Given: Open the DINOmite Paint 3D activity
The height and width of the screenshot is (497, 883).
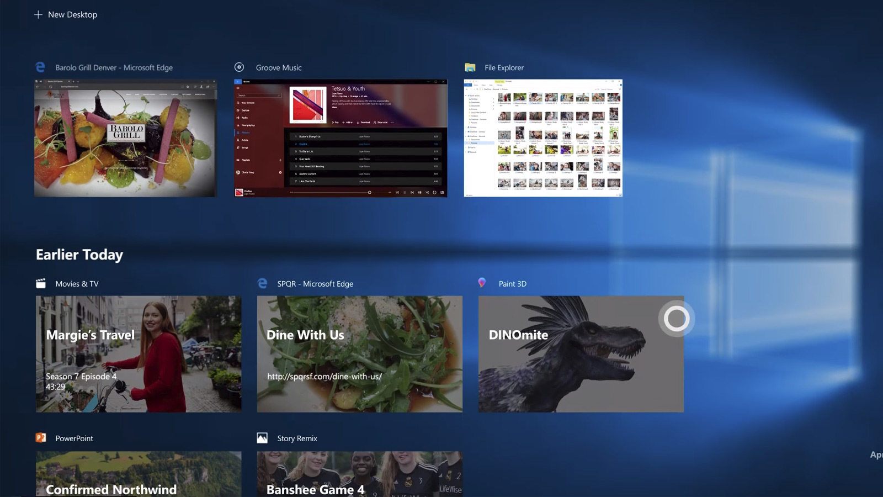Looking at the screenshot, I should pyautogui.click(x=581, y=354).
